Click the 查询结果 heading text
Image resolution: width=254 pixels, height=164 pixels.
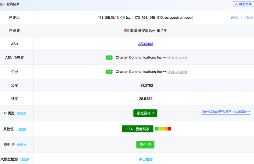[13, 4]
